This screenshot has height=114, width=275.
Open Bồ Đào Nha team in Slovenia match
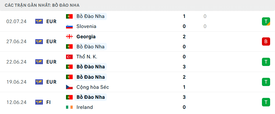[90, 16]
